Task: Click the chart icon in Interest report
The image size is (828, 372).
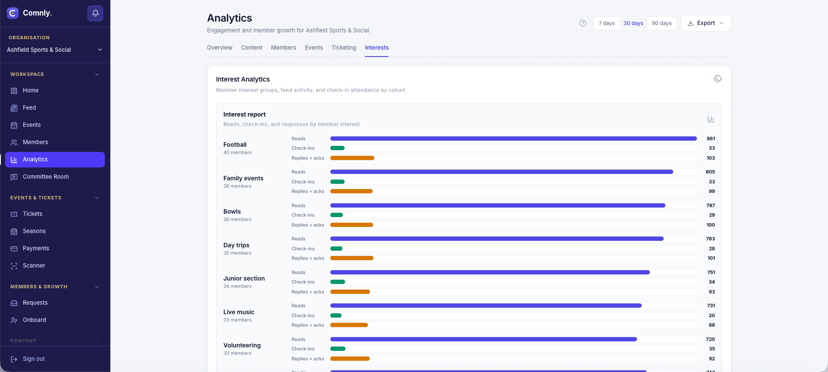Action: [x=711, y=119]
